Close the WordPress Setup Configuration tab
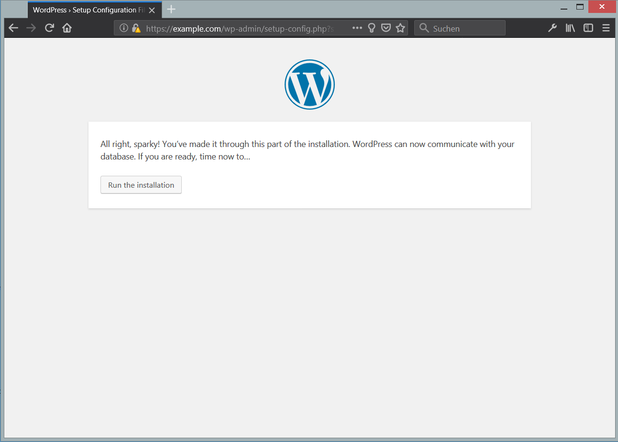 (152, 10)
